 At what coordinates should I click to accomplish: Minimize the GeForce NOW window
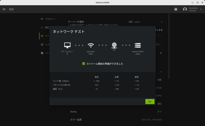click(193, 3)
